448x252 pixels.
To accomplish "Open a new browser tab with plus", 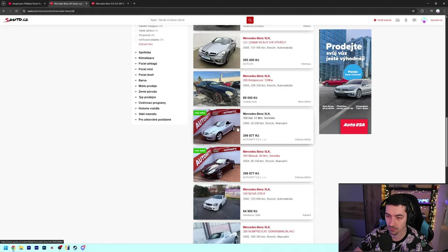I will pos(134,3).
